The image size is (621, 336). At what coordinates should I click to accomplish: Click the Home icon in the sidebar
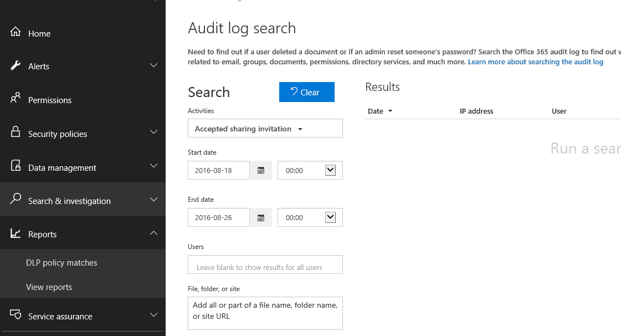(16, 32)
